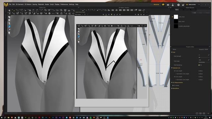Click the question mark help icon in top bar
Viewport: 212px width, 119px height.
179,5
